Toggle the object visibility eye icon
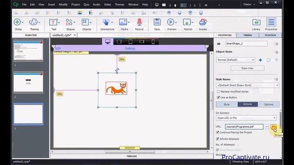 click(219, 44)
